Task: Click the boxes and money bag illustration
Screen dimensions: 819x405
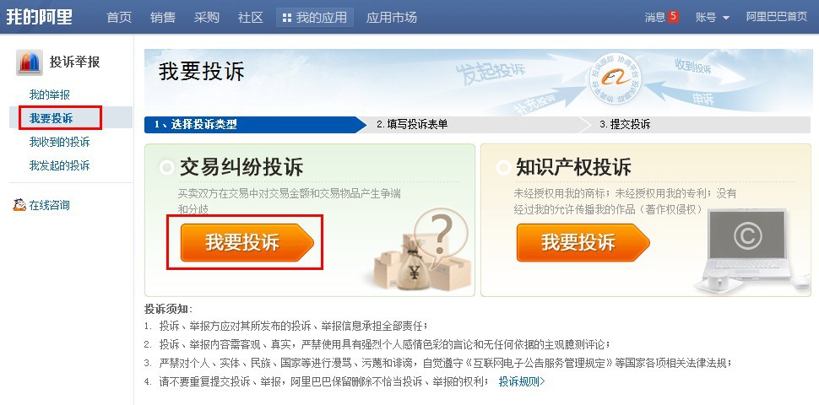Action: tap(422, 251)
